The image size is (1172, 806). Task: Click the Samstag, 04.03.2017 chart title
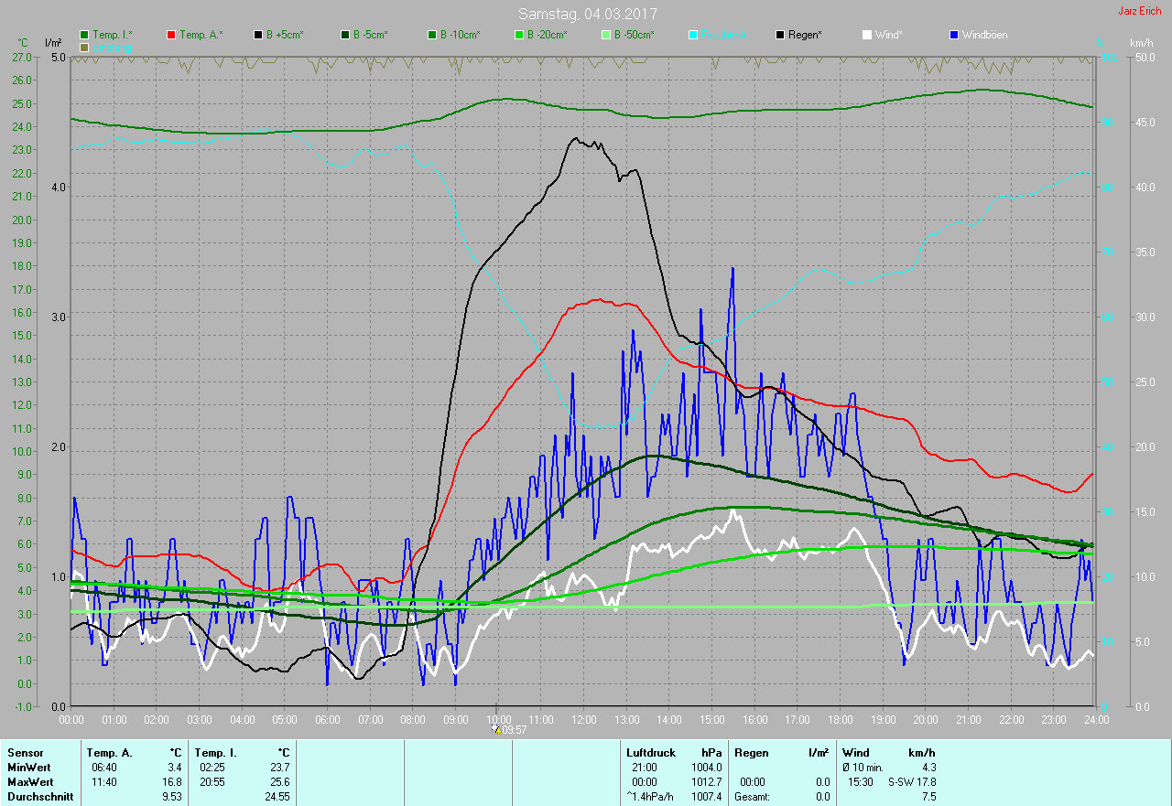587,14
